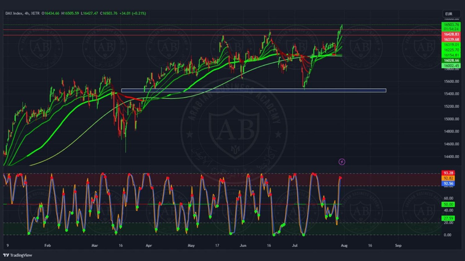Image resolution: width=465 pixels, height=261 pixels.
Task: Click the May label on the time axis
Action: pos(191,246)
